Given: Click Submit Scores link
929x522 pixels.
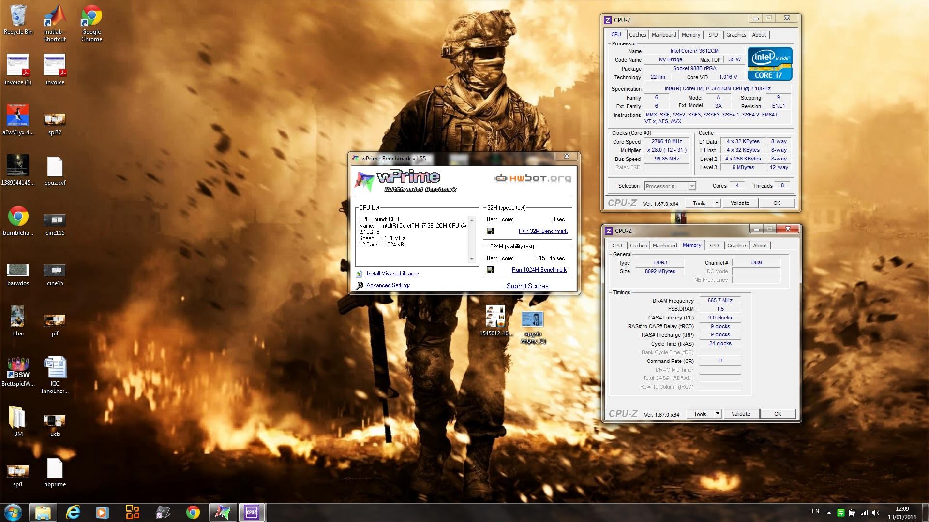Looking at the screenshot, I should (x=527, y=286).
